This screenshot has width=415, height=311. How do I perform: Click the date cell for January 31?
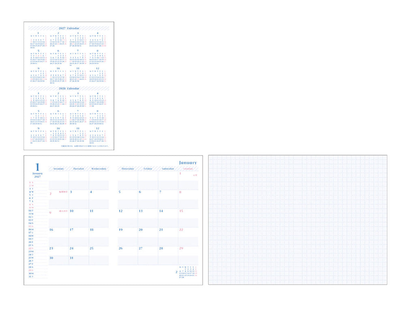tap(79, 260)
